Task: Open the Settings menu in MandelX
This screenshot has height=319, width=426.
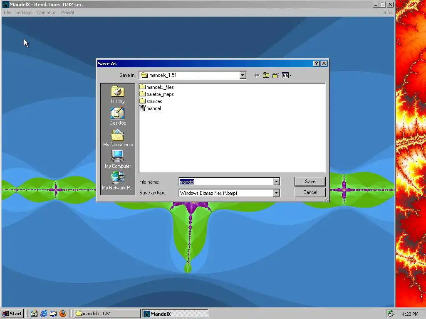Action: [x=24, y=12]
